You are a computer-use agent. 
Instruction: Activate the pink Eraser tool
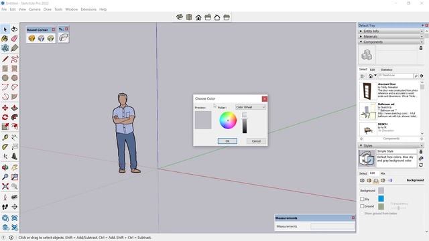[15, 39]
